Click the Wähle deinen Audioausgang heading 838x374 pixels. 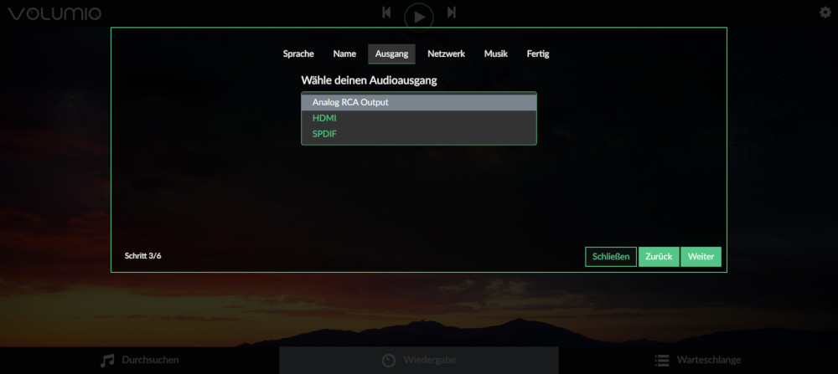coord(369,80)
